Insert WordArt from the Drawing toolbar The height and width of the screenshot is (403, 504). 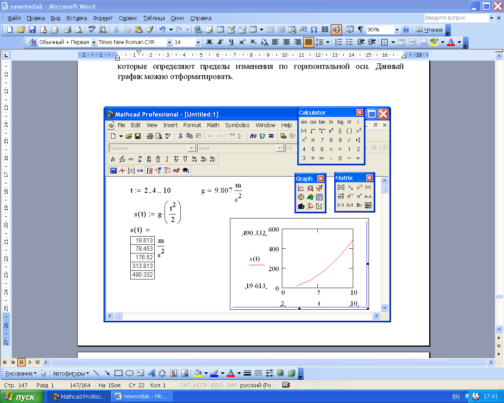[x=151, y=373]
